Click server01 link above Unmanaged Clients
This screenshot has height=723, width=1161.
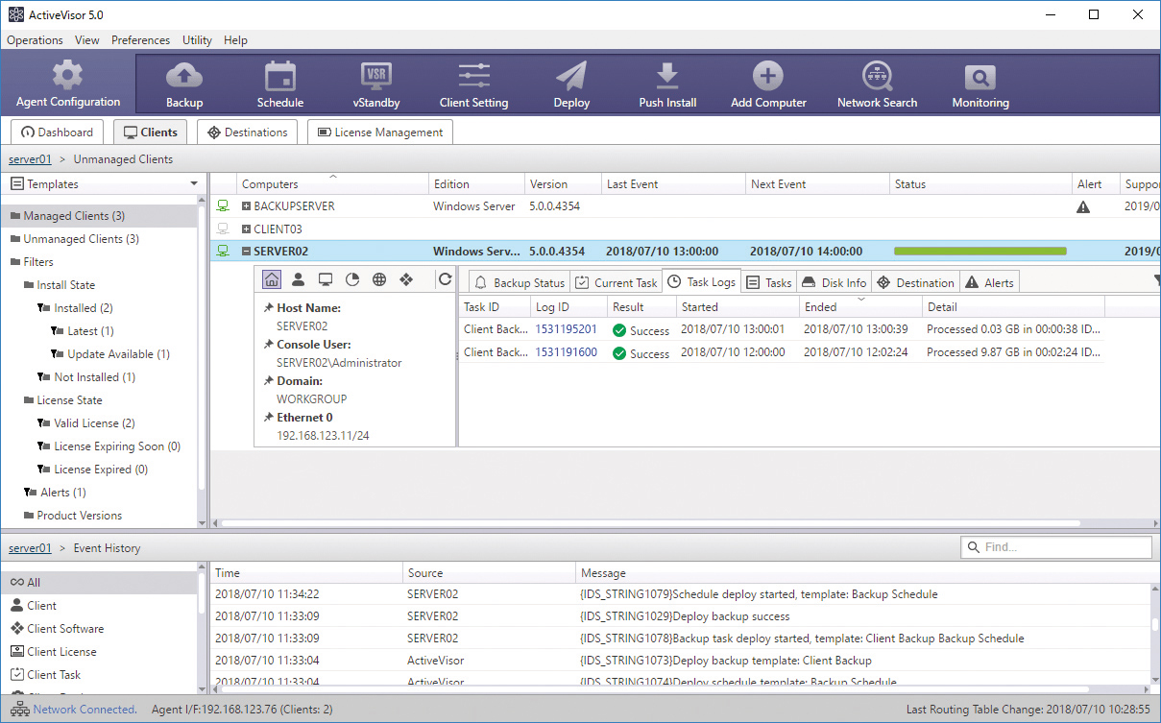coord(30,159)
